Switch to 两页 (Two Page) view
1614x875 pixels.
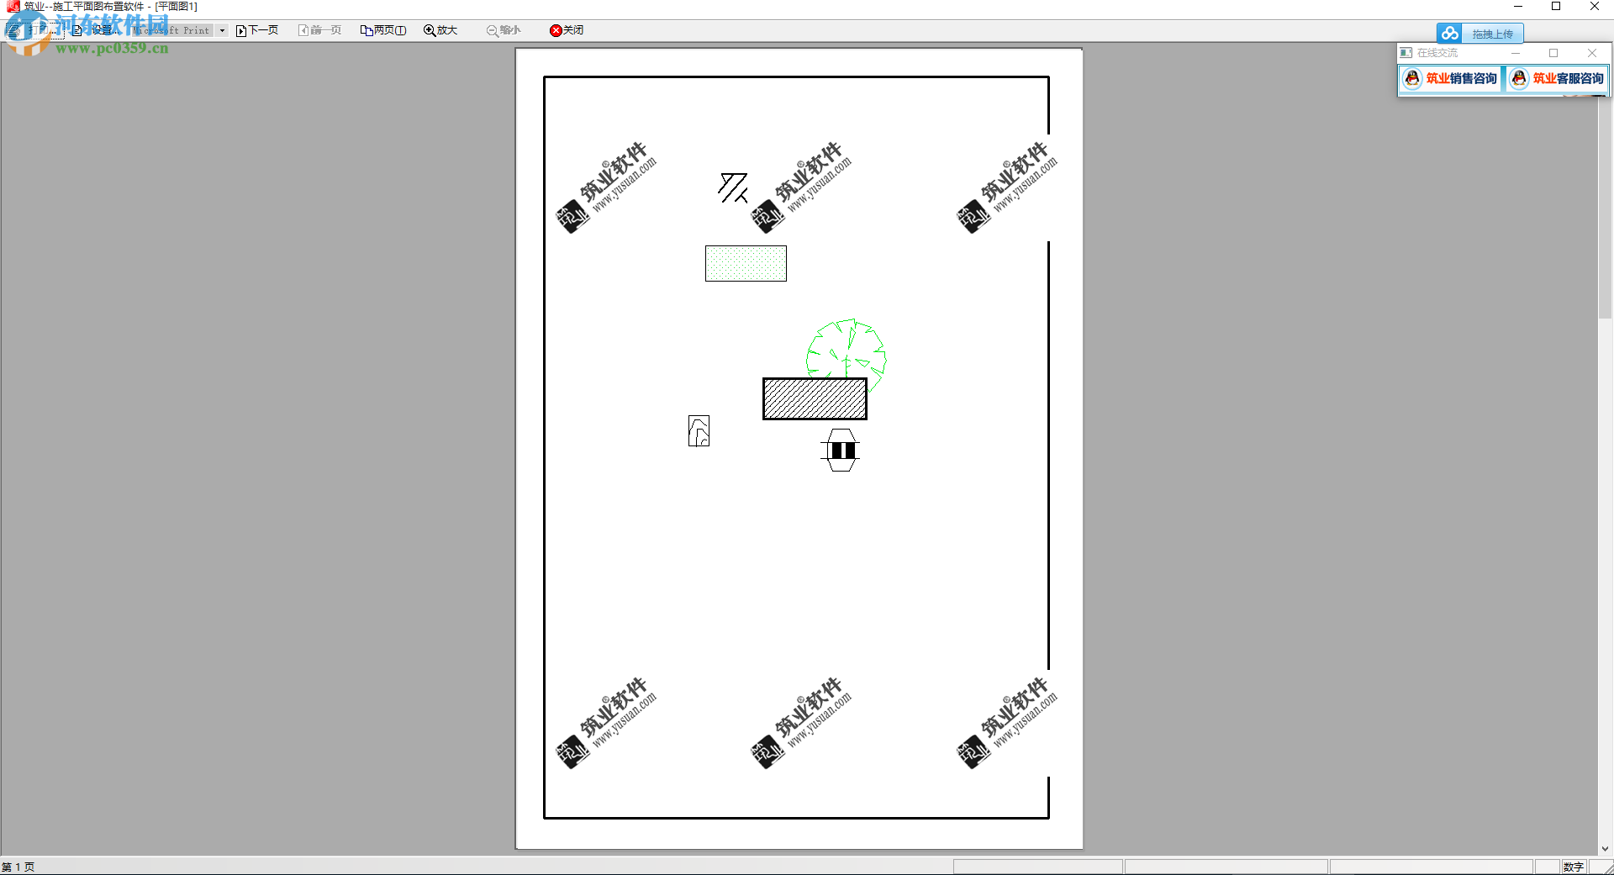pos(383,30)
